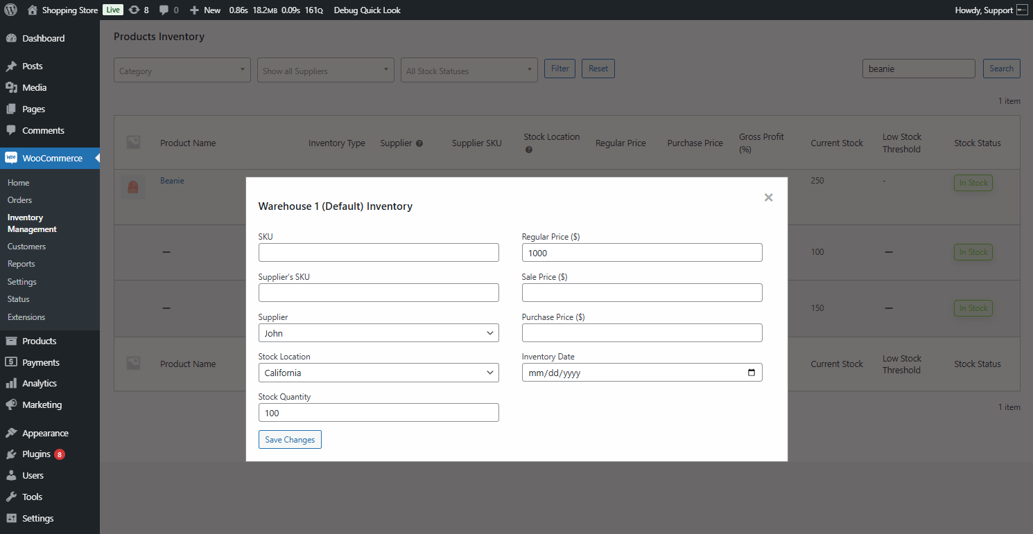
Task: Open Debug Quick Look in admin bar
Action: [367, 10]
